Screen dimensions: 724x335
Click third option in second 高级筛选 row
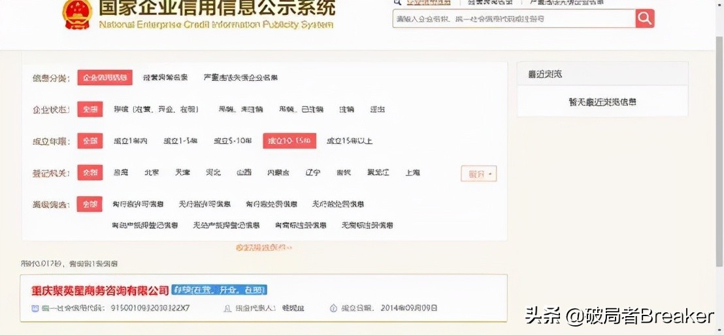[301, 226]
